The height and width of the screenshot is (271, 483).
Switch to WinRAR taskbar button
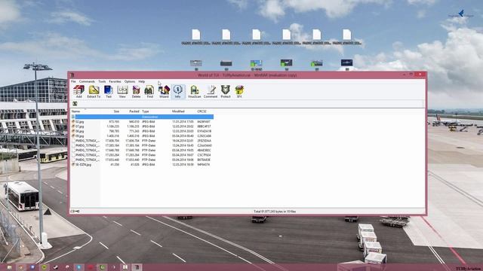[x=137, y=267]
